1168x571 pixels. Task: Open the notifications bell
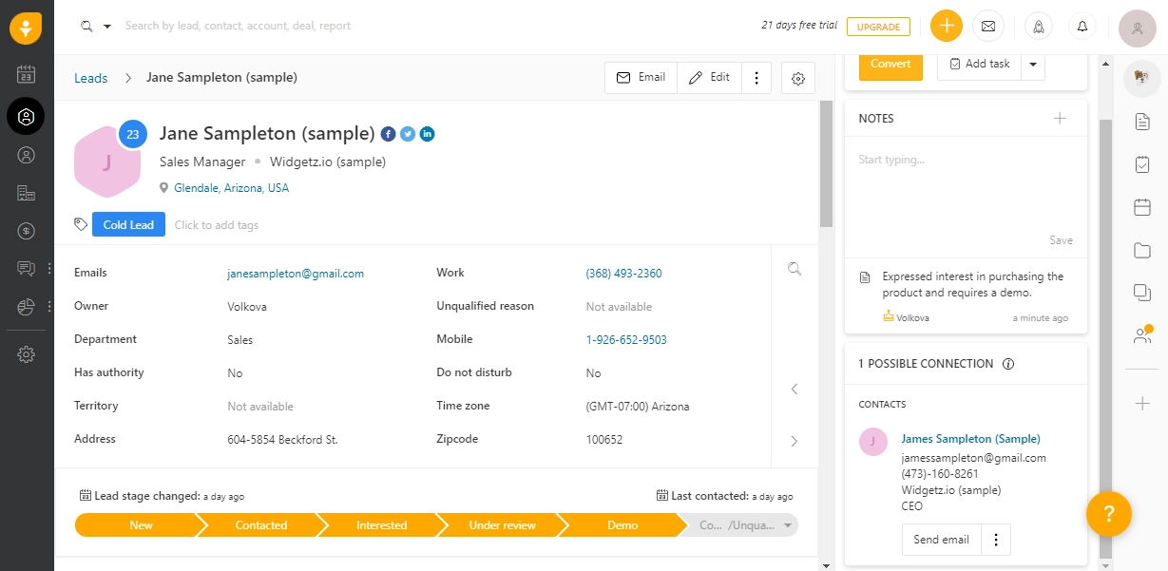(1082, 26)
